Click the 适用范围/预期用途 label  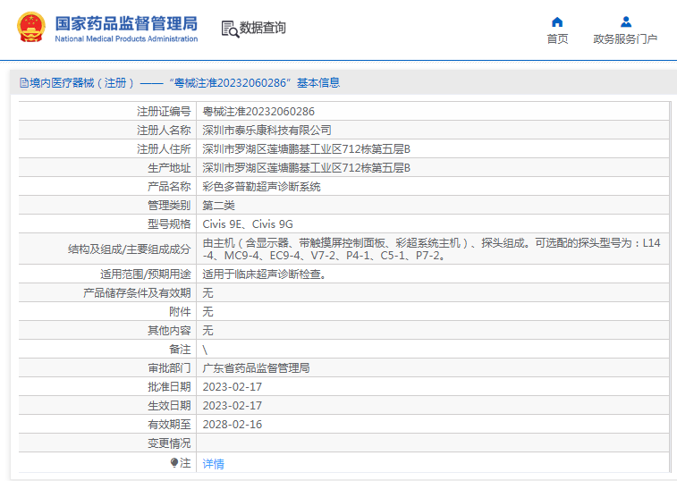[x=146, y=274]
